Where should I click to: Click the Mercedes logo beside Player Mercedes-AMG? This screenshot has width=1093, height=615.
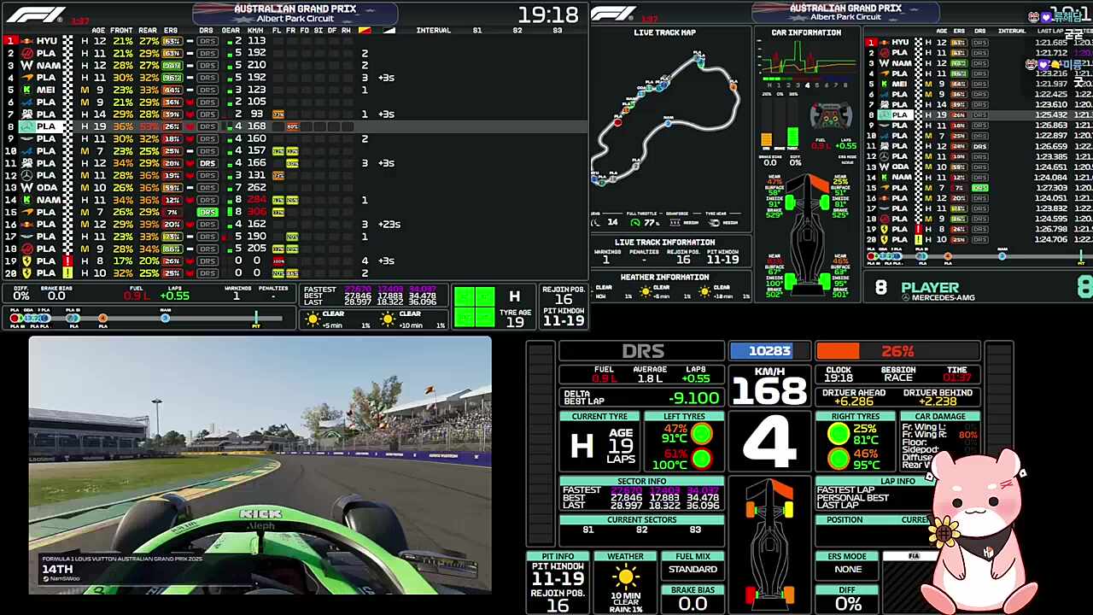(x=906, y=297)
